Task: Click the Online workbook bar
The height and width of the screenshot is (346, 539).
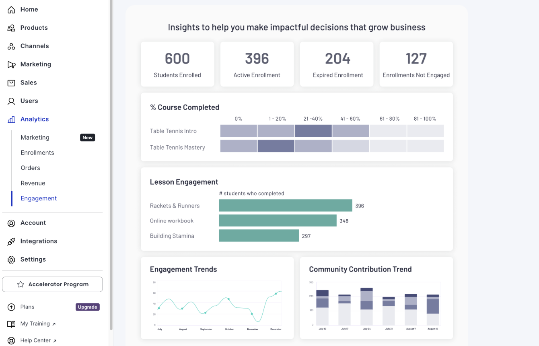Action: click(278, 220)
